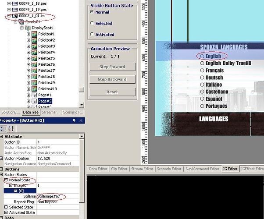The image size is (264, 219).
Task: Click the Palette#9 icon
Action: click(34, 83)
